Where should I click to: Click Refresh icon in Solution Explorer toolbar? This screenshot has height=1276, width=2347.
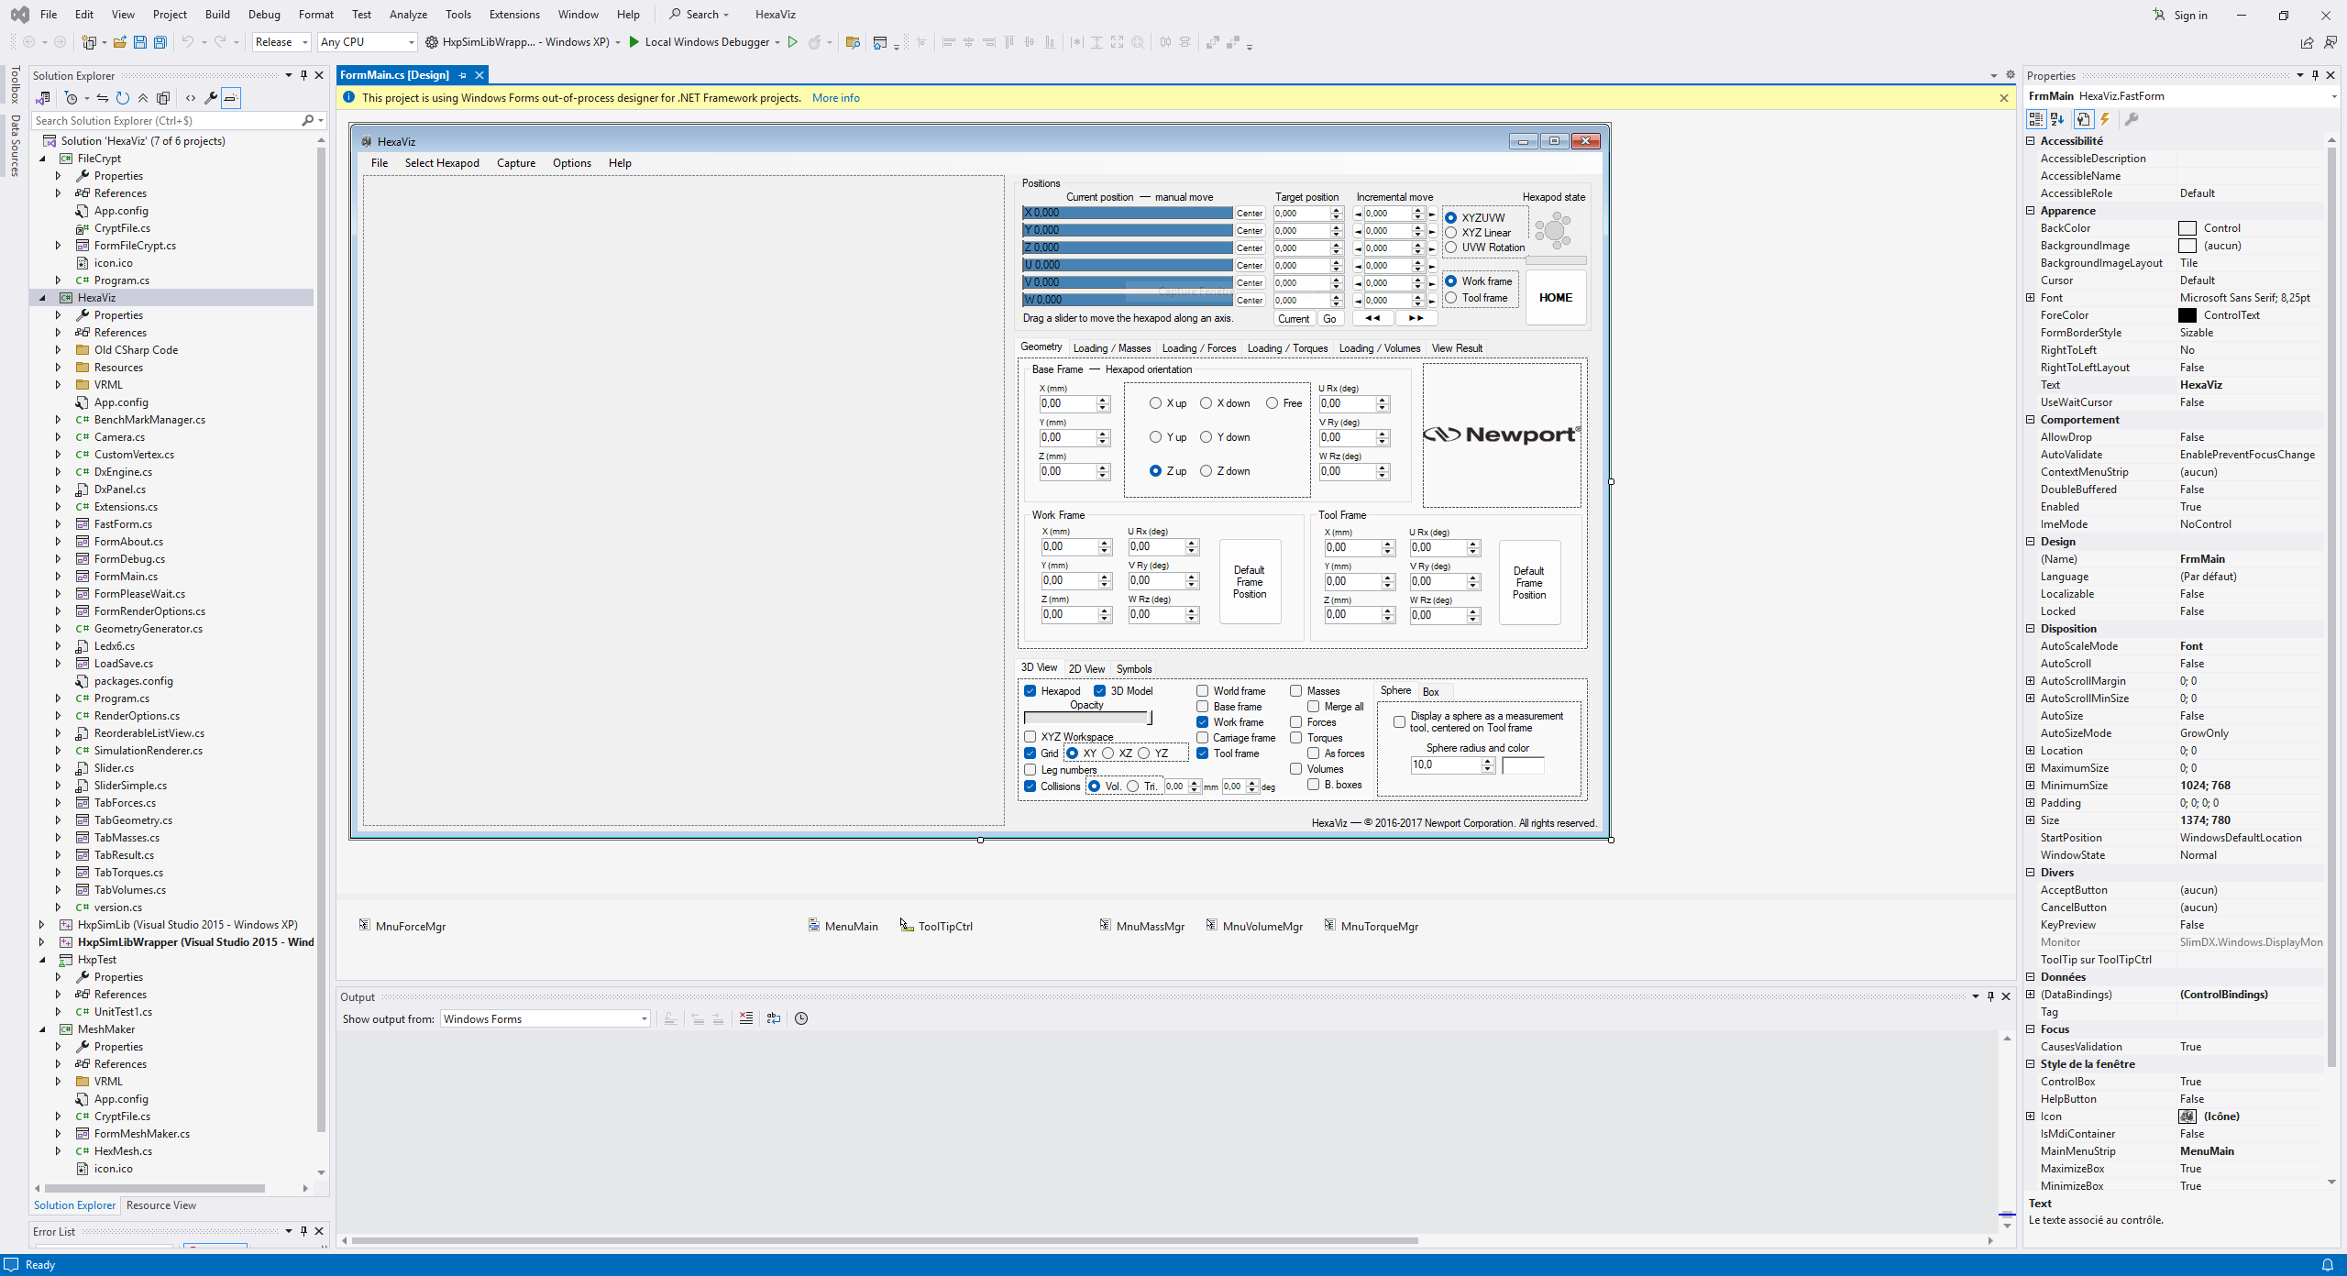(122, 98)
